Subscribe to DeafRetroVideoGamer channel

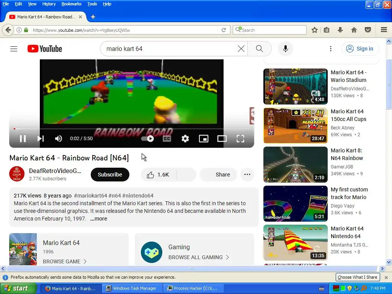coord(110,175)
